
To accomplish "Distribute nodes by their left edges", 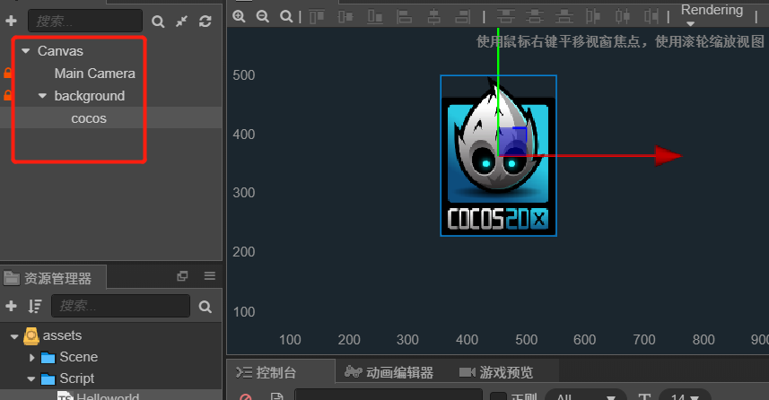I will [x=593, y=17].
